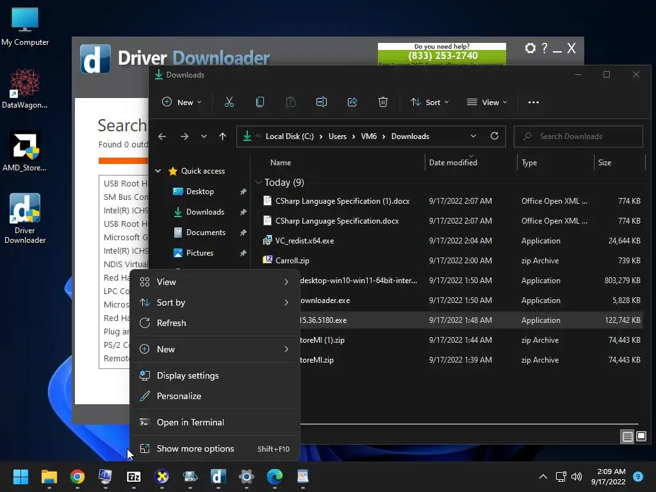Select the Carroll.zip file
This screenshot has height=492, width=656.
292,261
